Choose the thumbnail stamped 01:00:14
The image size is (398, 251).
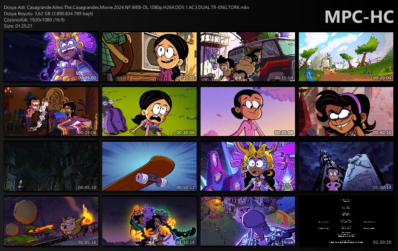click(346, 166)
